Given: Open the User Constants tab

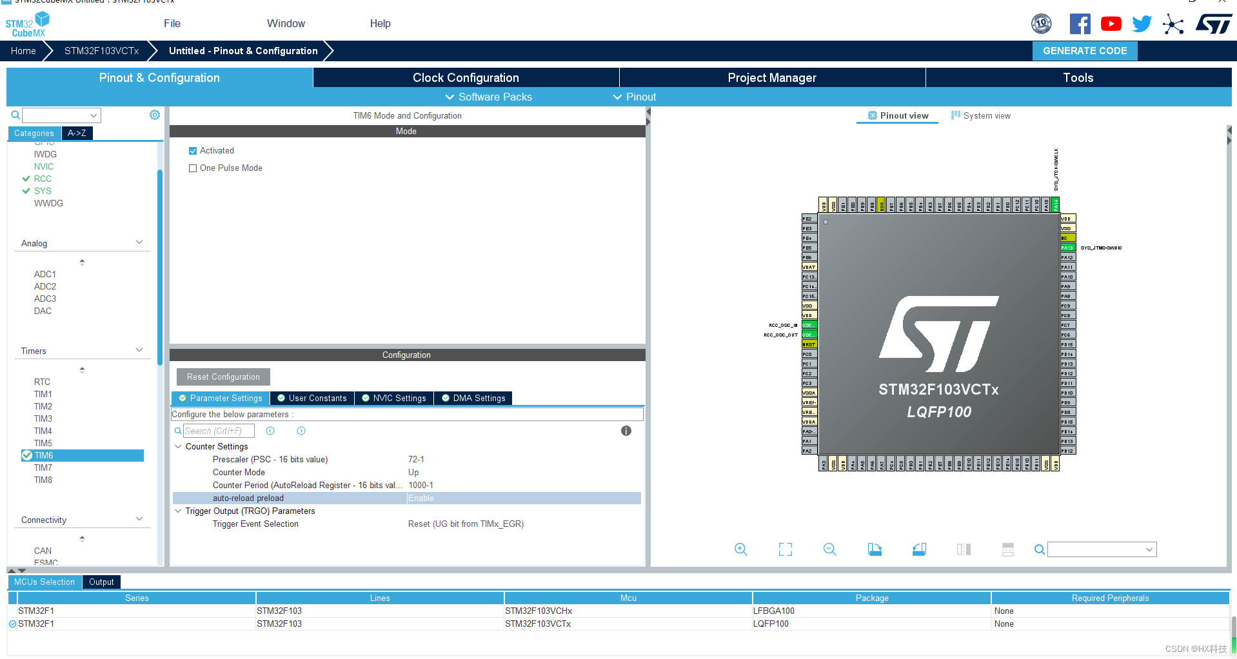Looking at the screenshot, I should tap(312, 398).
